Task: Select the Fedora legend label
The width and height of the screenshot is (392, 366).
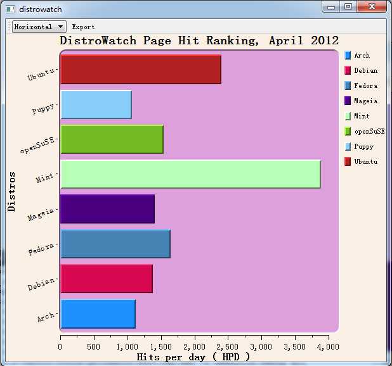Action: click(366, 85)
